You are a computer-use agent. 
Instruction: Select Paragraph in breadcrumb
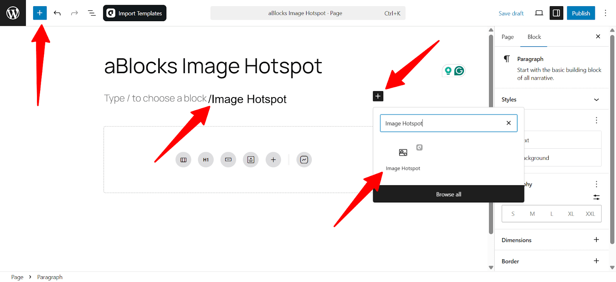50,277
